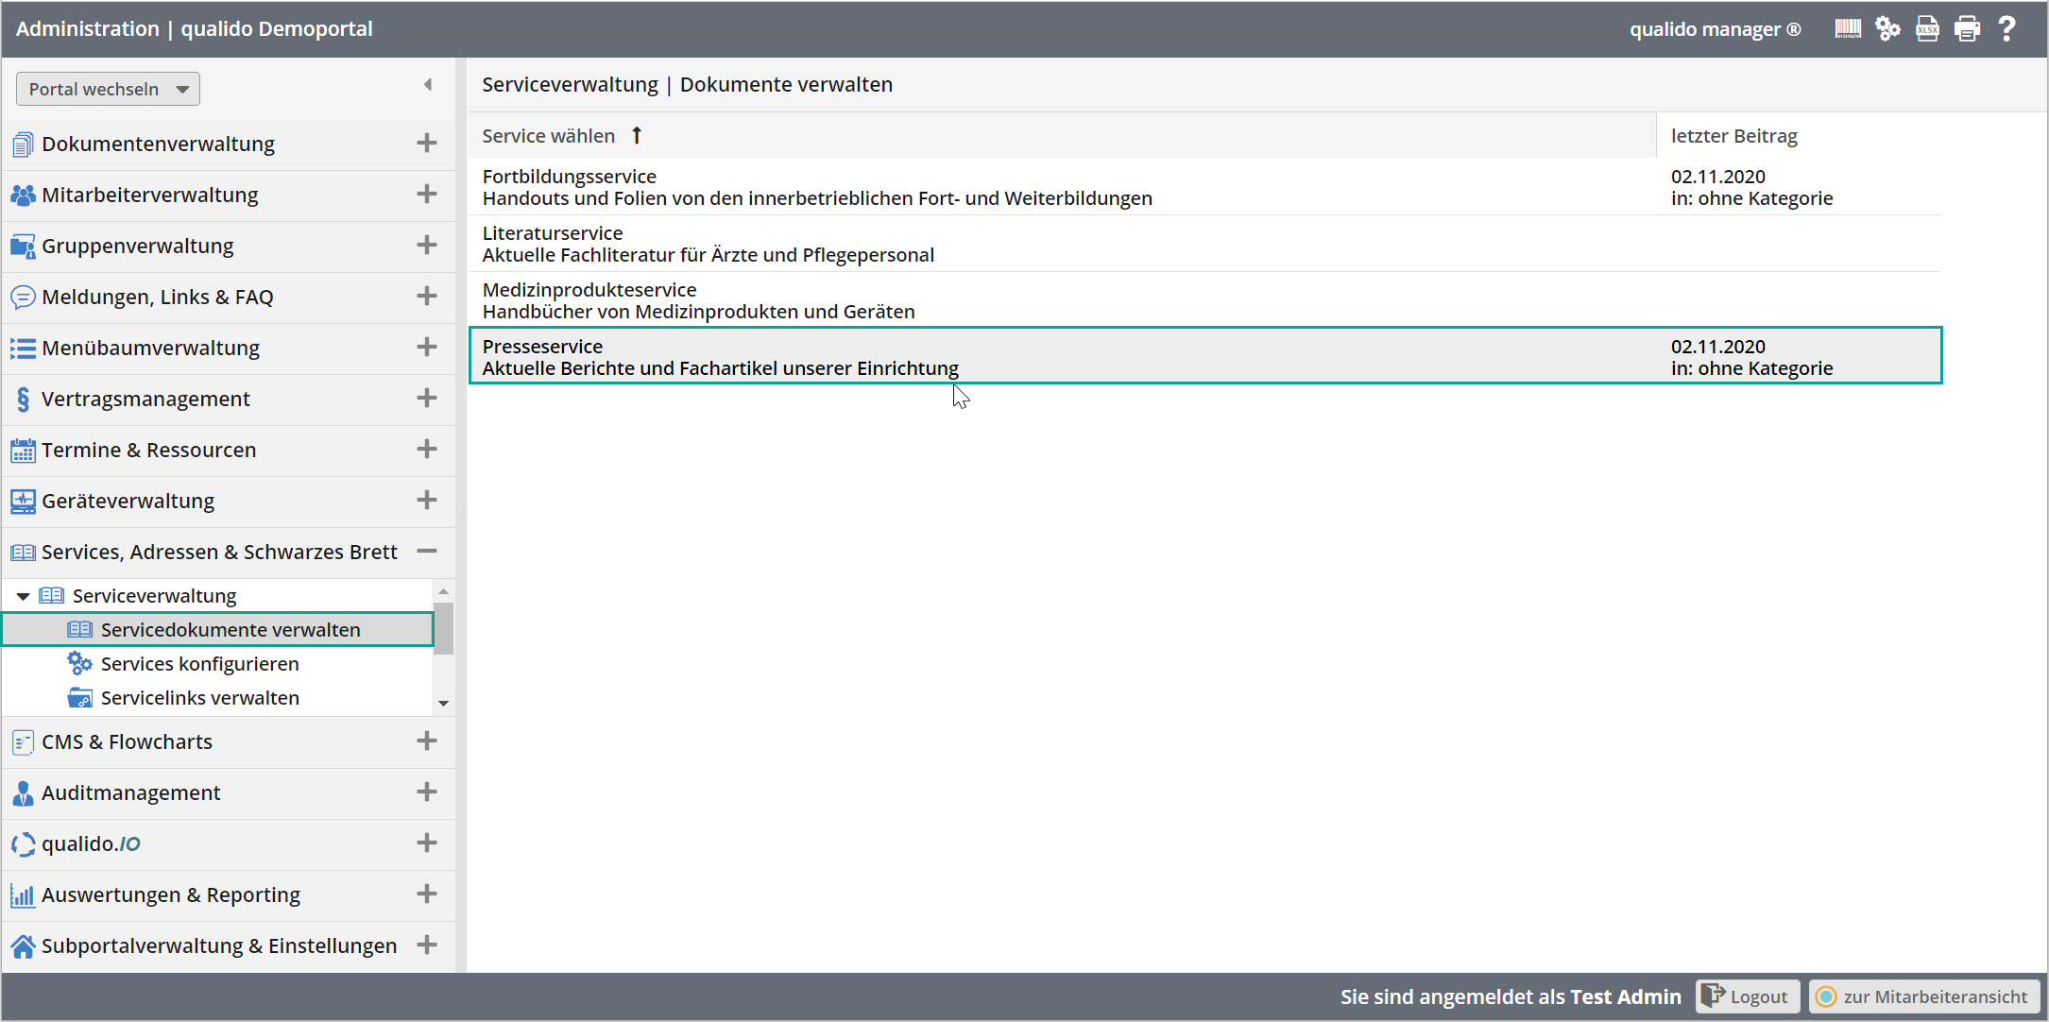Click the Meldungen speech bubble icon
2049x1022 pixels.
pyautogui.click(x=23, y=298)
